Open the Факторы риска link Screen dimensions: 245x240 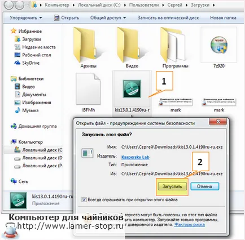pyautogui.click(x=190, y=225)
